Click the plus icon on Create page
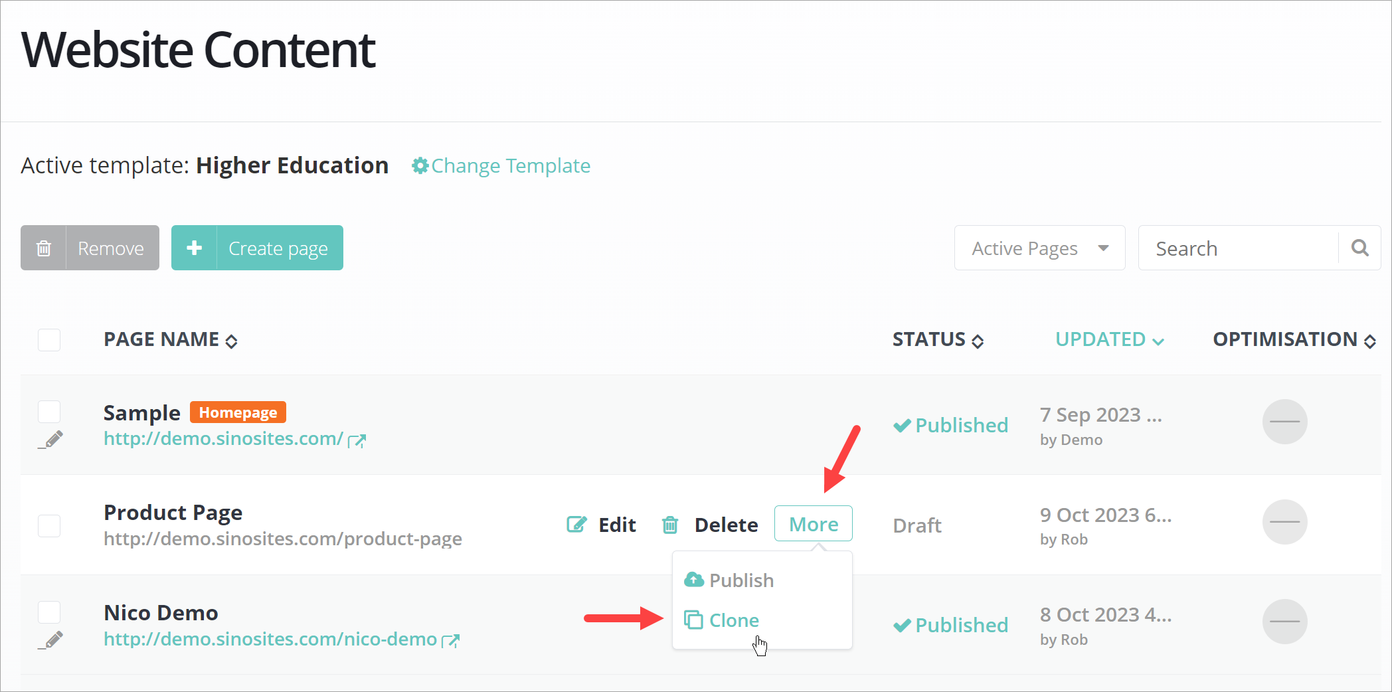1392x692 pixels. [x=194, y=248]
